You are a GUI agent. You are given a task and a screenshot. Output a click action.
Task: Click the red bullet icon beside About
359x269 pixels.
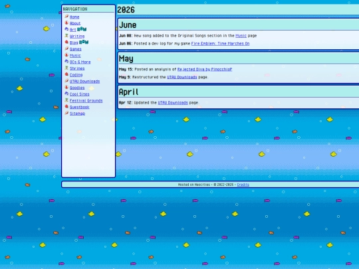tap(66, 23)
